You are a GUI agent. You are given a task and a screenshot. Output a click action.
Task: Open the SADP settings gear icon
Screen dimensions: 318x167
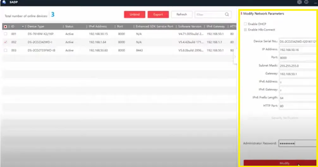(299, 2)
